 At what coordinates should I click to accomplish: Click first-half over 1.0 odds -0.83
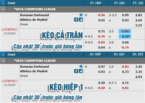tap(125, 67)
